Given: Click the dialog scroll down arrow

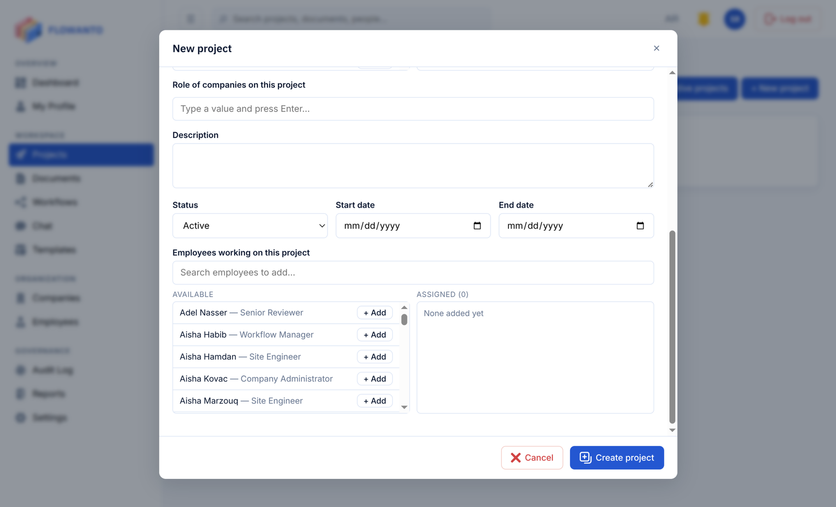Looking at the screenshot, I should (x=672, y=430).
